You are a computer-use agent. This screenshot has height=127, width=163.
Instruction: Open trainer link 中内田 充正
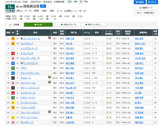pos(140,58)
